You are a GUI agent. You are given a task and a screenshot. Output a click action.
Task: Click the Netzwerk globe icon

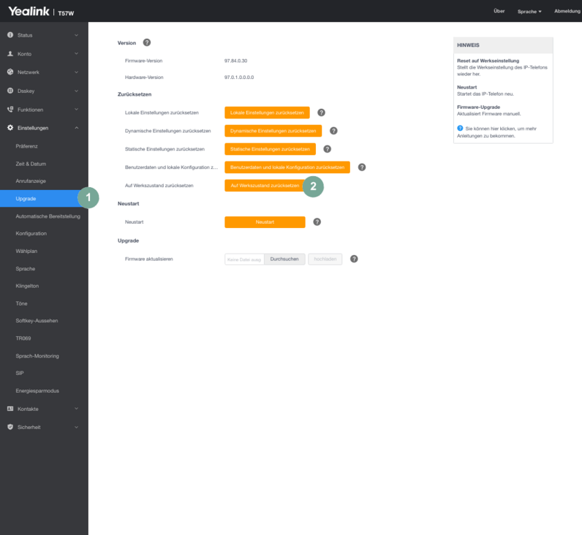click(x=10, y=72)
